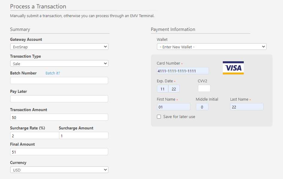Click the Currency label
Image resolution: width=283 pixels, height=179 pixels.
click(18, 162)
